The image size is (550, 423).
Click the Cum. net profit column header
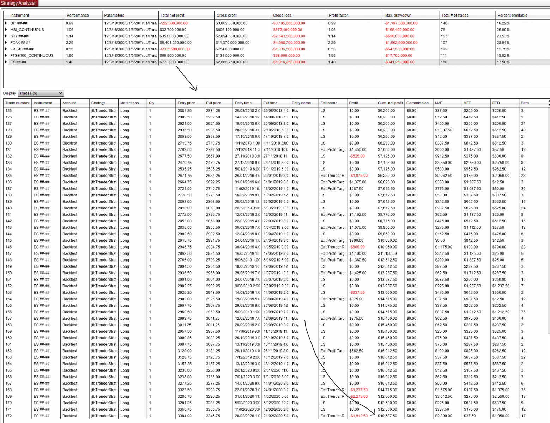pyautogui.click(x=389, y=103)
